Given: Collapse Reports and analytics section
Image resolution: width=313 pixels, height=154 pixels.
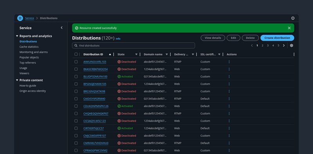Looking at the screenshot, I should tap(17, 36).
